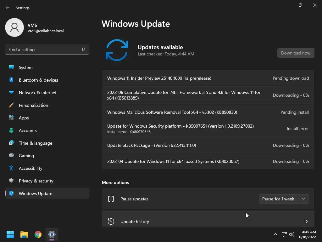
Task: Select Windows Security platform KB5007651 update
Action: tap(208, 129)
